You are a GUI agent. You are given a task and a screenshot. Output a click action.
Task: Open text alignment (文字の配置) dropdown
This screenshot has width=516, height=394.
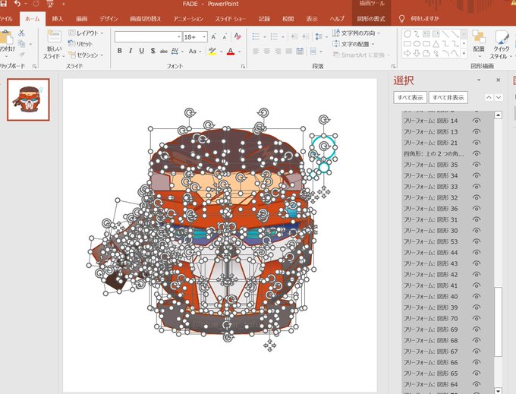click(354, 44)
